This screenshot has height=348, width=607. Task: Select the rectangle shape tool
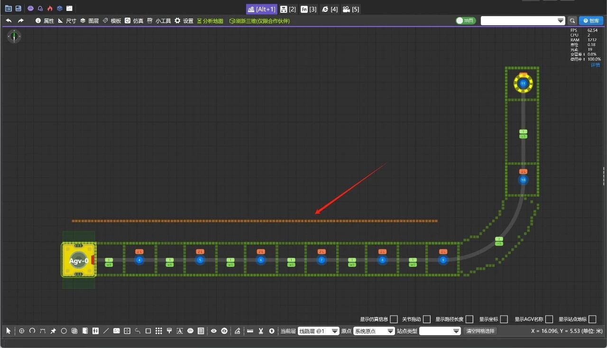click(148, 331)
